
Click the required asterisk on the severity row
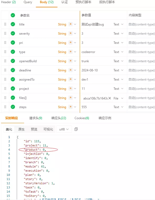(x=71, y=33)
